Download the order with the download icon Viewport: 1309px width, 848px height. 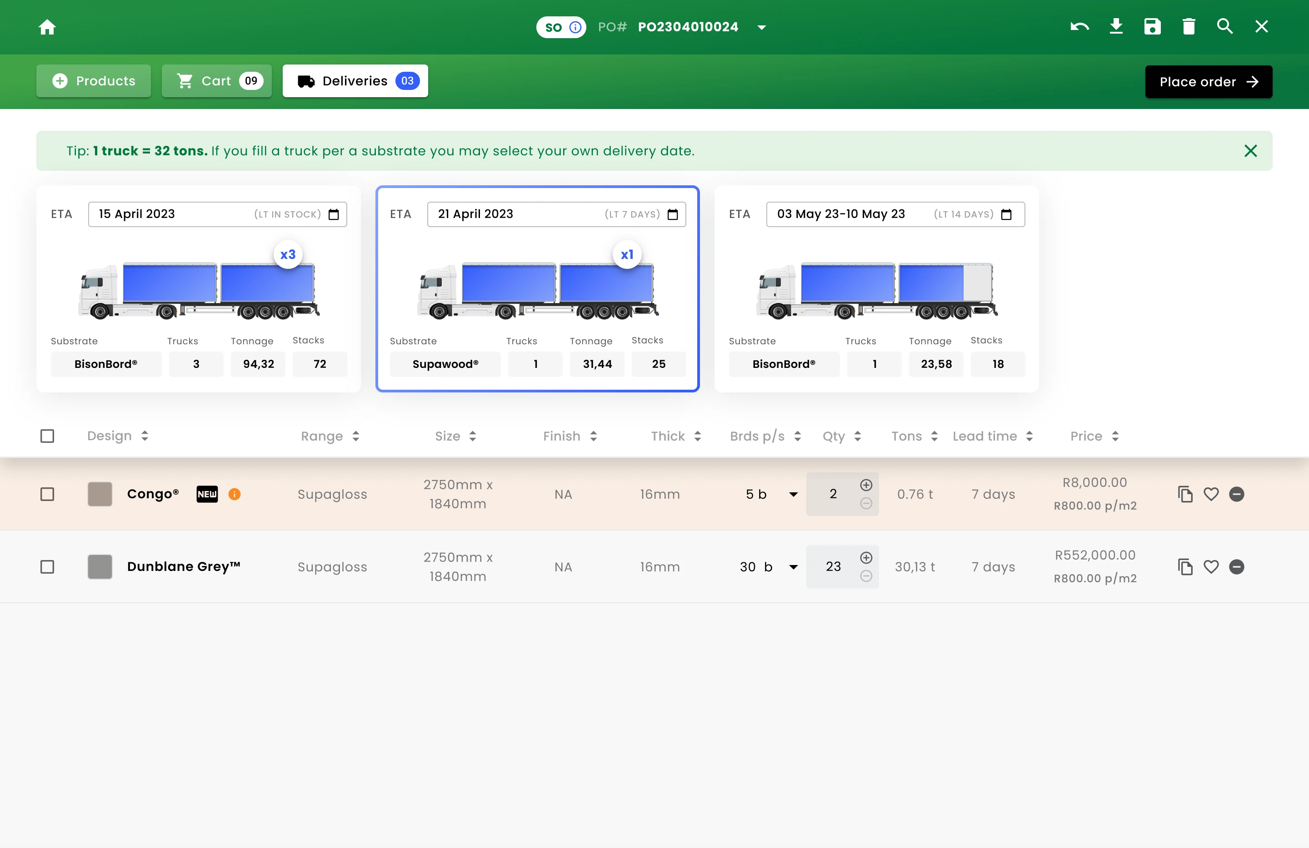click(1116, 26)
